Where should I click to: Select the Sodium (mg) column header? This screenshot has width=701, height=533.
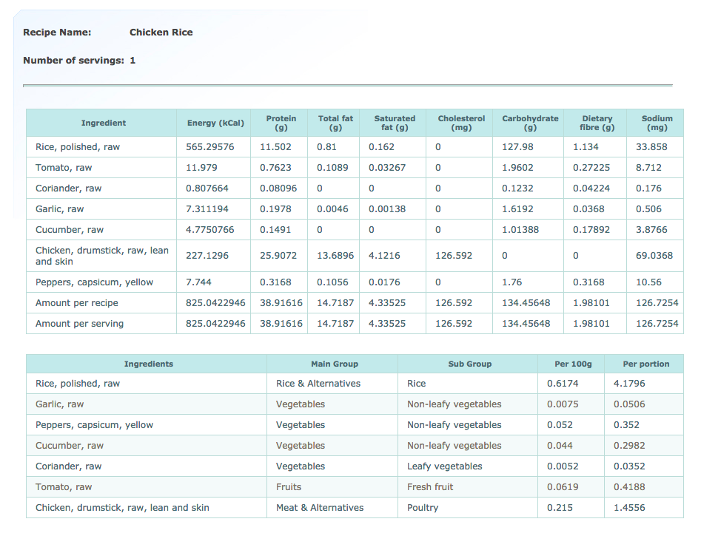pyautogui.click(x=657, y=123)
